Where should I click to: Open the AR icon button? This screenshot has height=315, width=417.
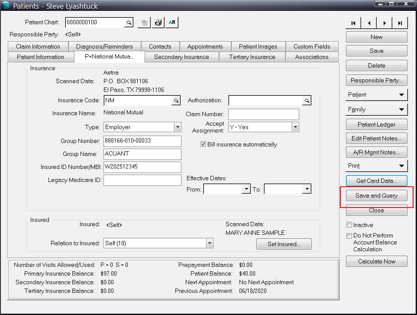click(172, 23)
